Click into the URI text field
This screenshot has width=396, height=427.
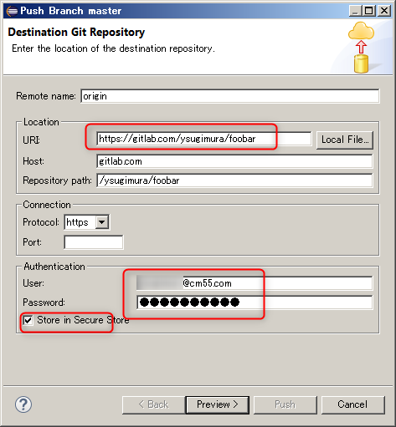[204, 139]
